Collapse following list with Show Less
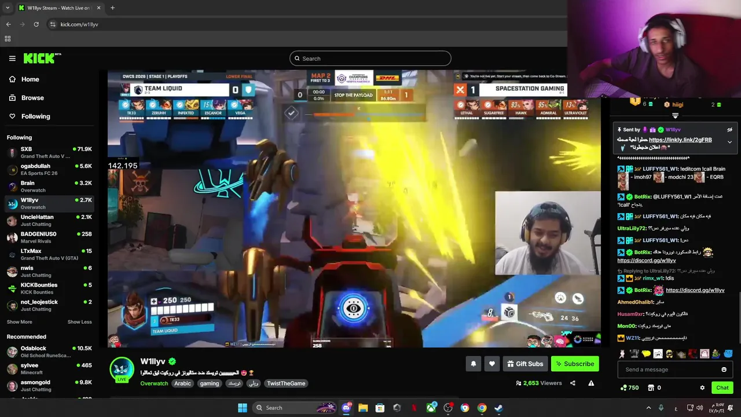Image resolution: width=741 pixels, height=417 pixels. pos(79,322)
